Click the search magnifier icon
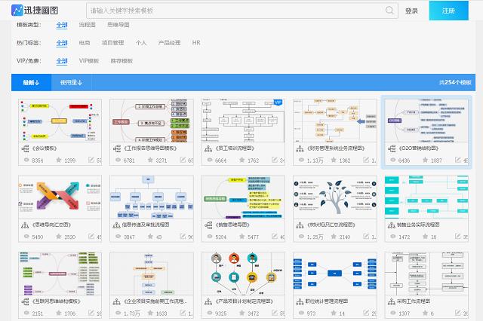Image resolution: width=483 pixels, height=321 pixels. coord(389,11)
